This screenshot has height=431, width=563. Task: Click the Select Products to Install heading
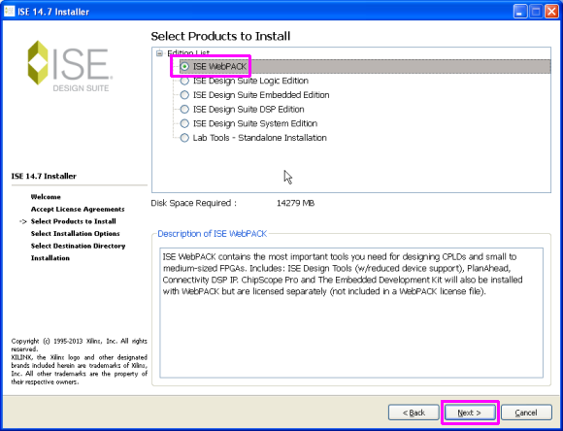(220, 36)
